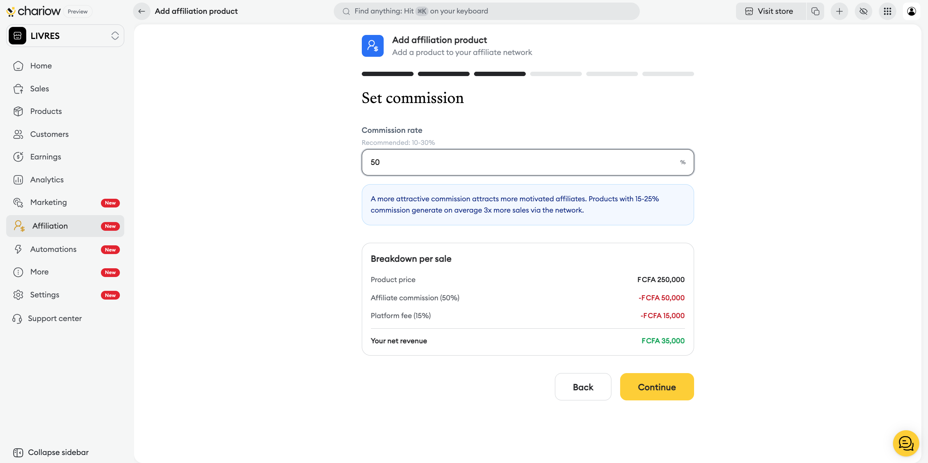The width and height of the screenshot is (928, 463).
Task: Click the plus icon in top bar
Action: pos(839,11)
